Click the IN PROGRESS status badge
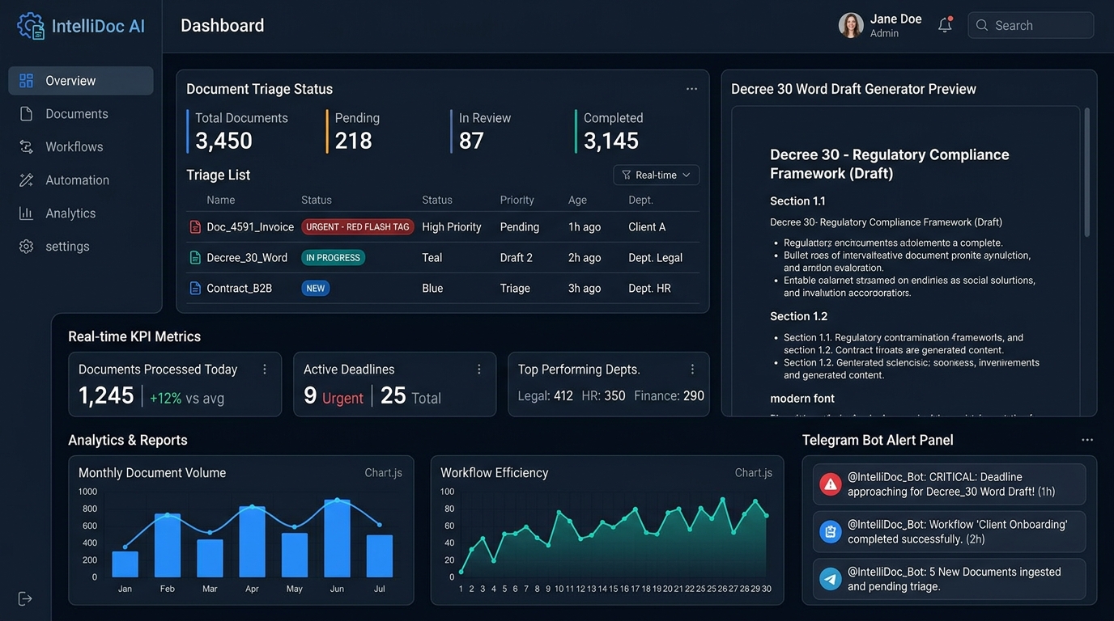 coord(333,258)
